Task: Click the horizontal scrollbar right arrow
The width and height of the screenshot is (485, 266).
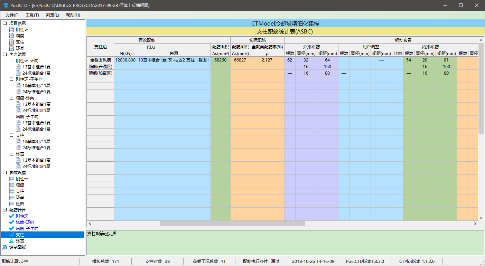Action: click(475, 224)
